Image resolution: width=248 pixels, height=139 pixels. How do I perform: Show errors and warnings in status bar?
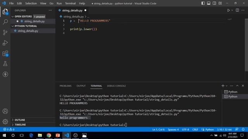tap(9, 129)
